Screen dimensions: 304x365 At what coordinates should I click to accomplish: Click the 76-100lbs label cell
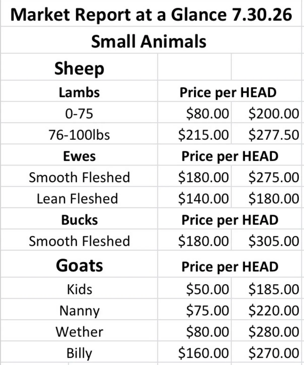tap(79, 134)
